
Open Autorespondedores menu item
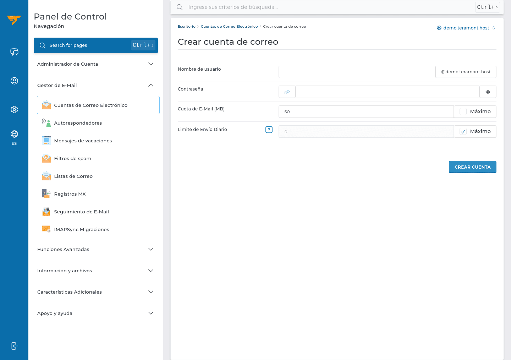(x=98, y=123)
